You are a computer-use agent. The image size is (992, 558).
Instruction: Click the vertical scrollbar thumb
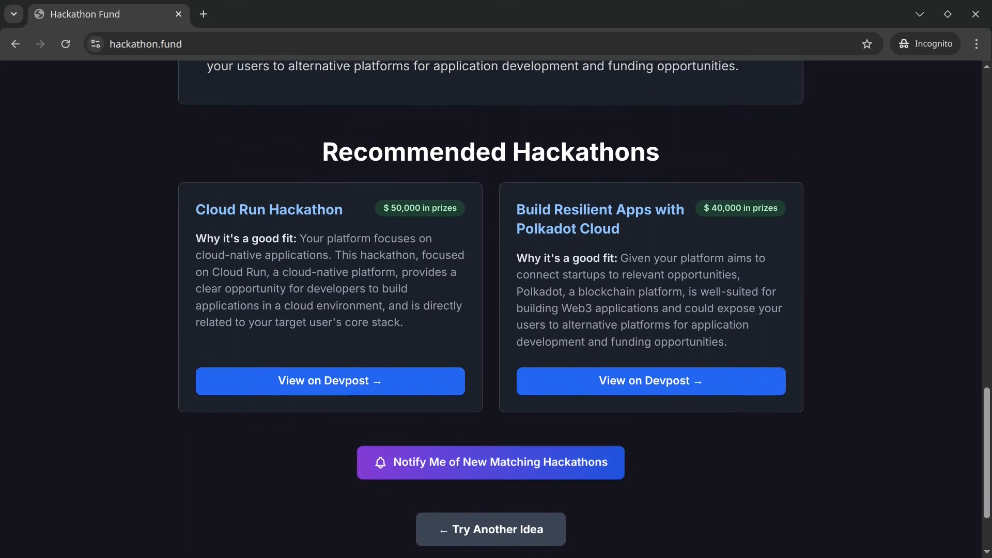pyautogui.click(x=986, y=453)
